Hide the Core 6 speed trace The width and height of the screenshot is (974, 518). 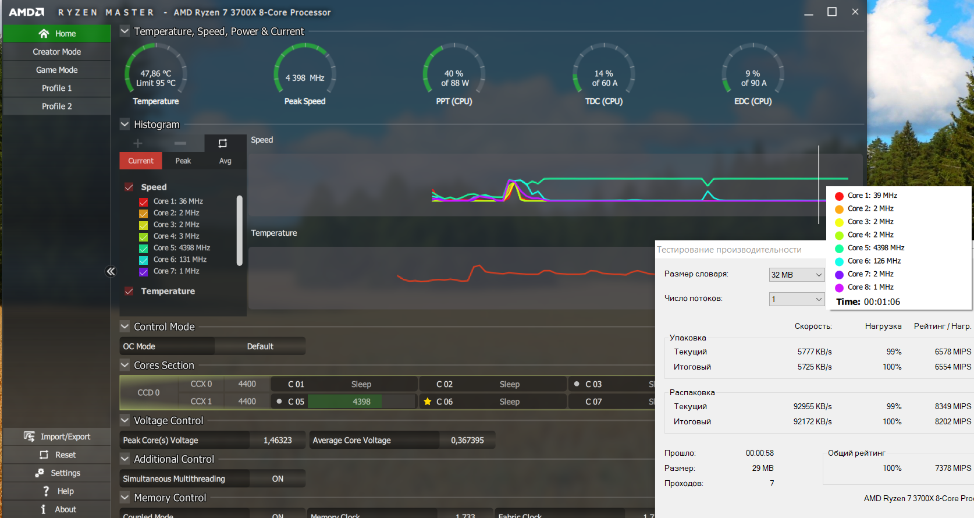pos(143,260)
